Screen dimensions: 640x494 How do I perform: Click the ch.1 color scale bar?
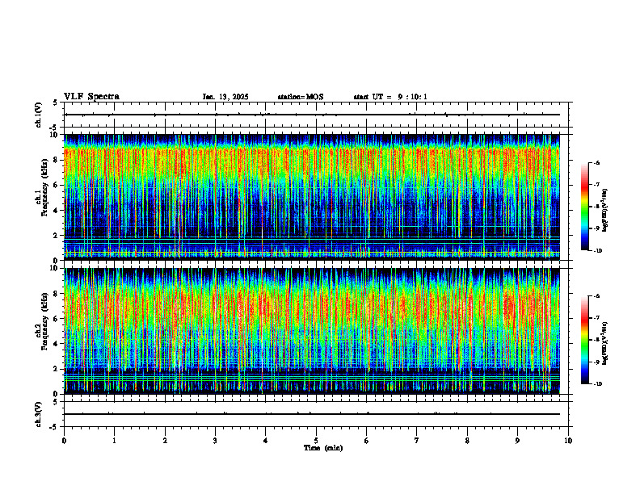[584, 207]
